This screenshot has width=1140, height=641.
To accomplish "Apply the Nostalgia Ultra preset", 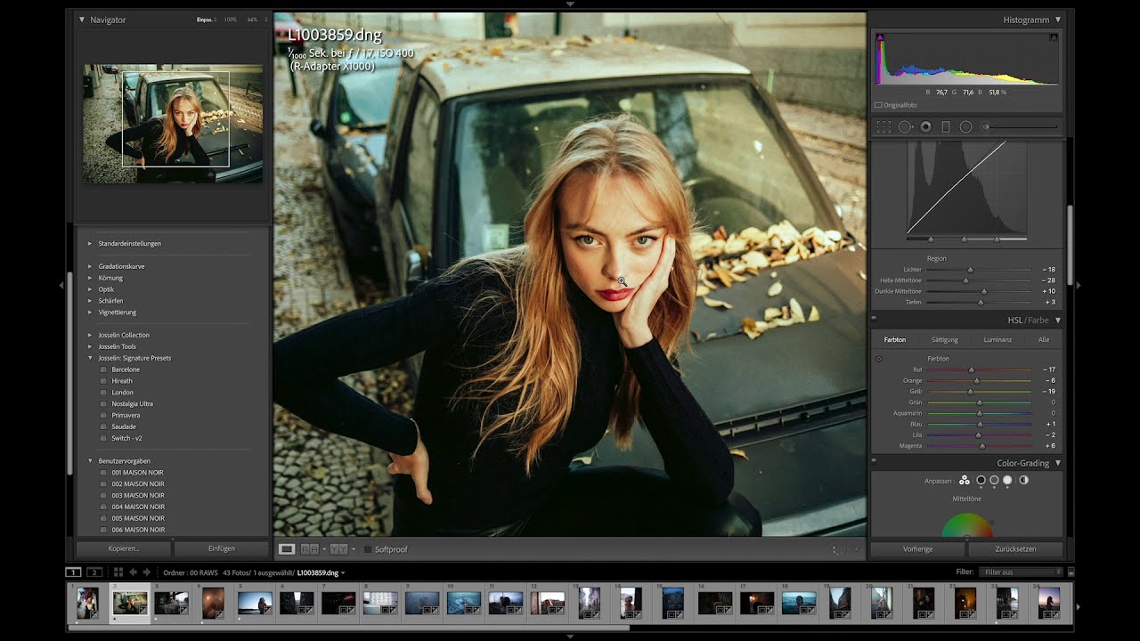I will click(x=132, y=403).
